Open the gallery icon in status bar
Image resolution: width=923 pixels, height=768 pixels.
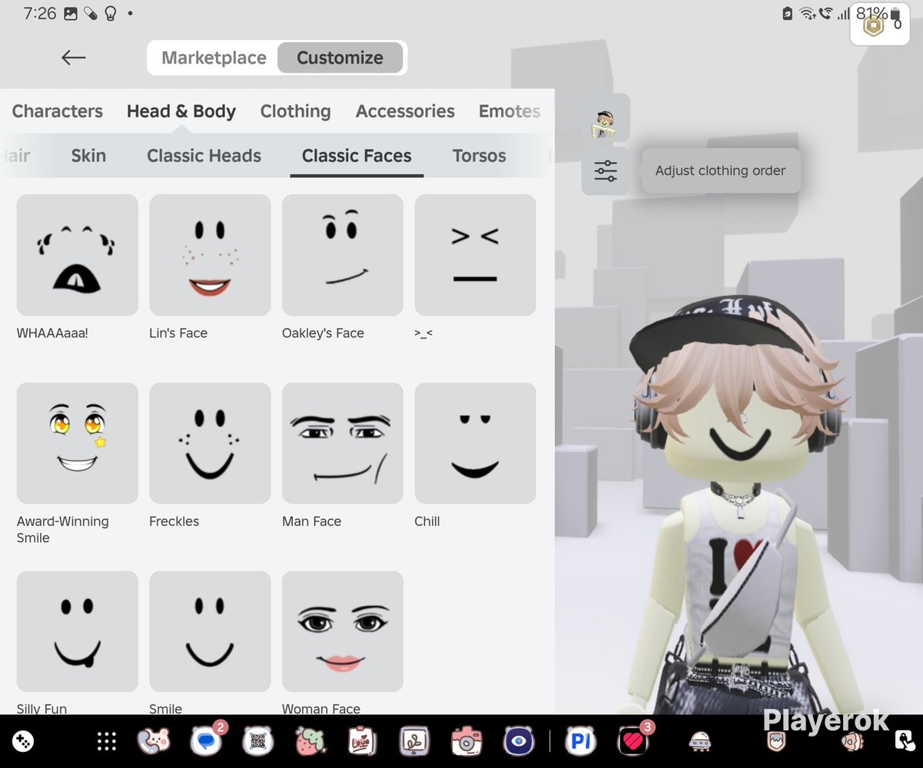[71, 13]
